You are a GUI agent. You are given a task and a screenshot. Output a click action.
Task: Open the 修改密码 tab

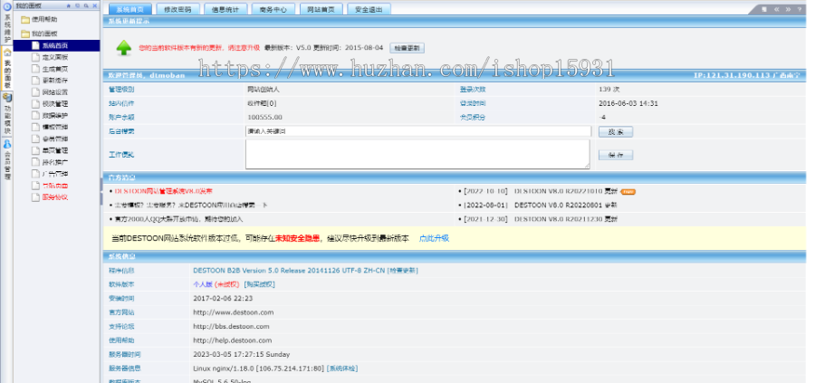pos(177,9)
